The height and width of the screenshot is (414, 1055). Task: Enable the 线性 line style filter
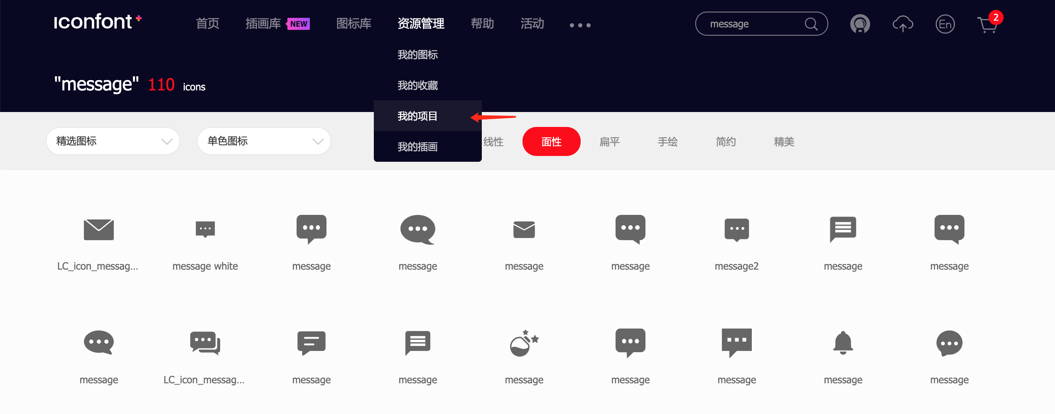tap(494, 141)
